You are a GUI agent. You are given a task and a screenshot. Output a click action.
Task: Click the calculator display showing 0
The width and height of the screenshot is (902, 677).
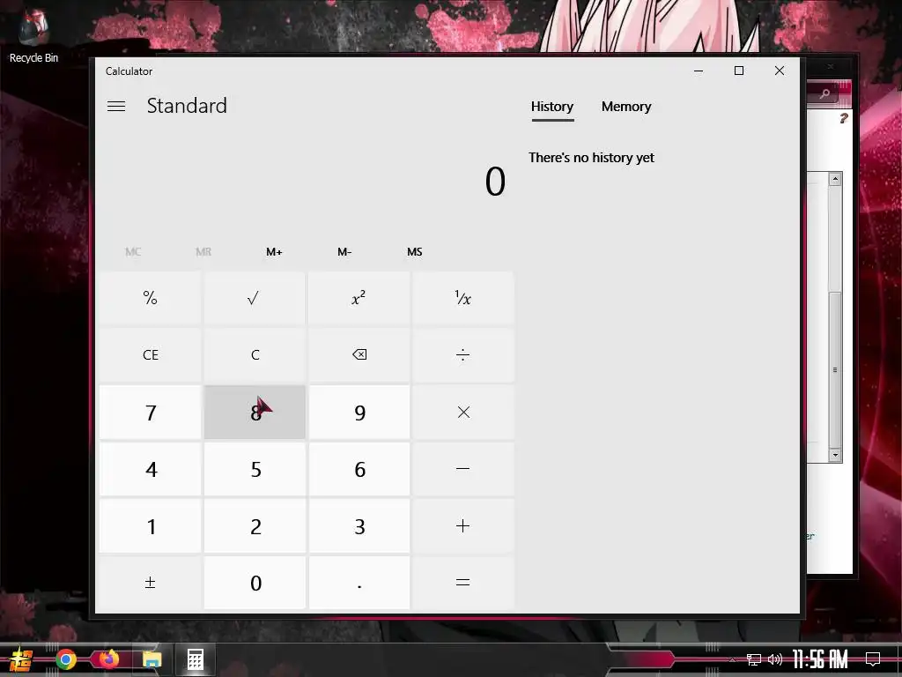[495, 182]
